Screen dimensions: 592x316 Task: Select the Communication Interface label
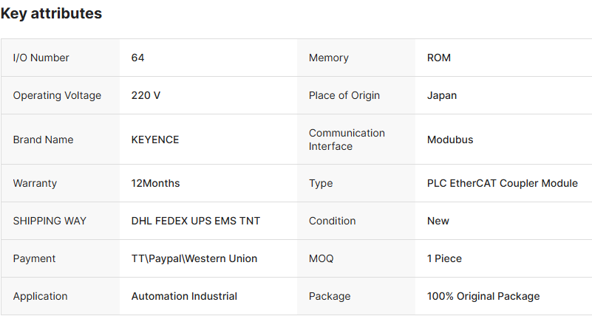[x=347, y=140]
